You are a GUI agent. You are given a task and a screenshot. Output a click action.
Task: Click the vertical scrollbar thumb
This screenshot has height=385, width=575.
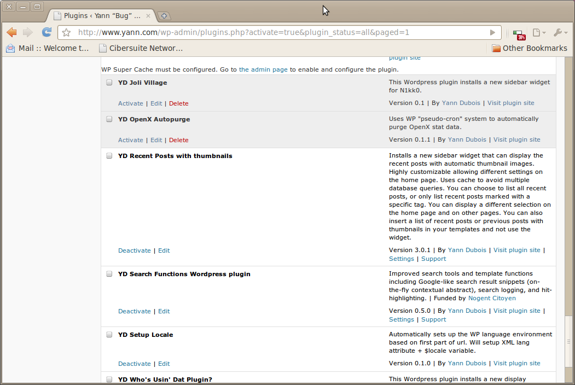click(x=569, y=342)
